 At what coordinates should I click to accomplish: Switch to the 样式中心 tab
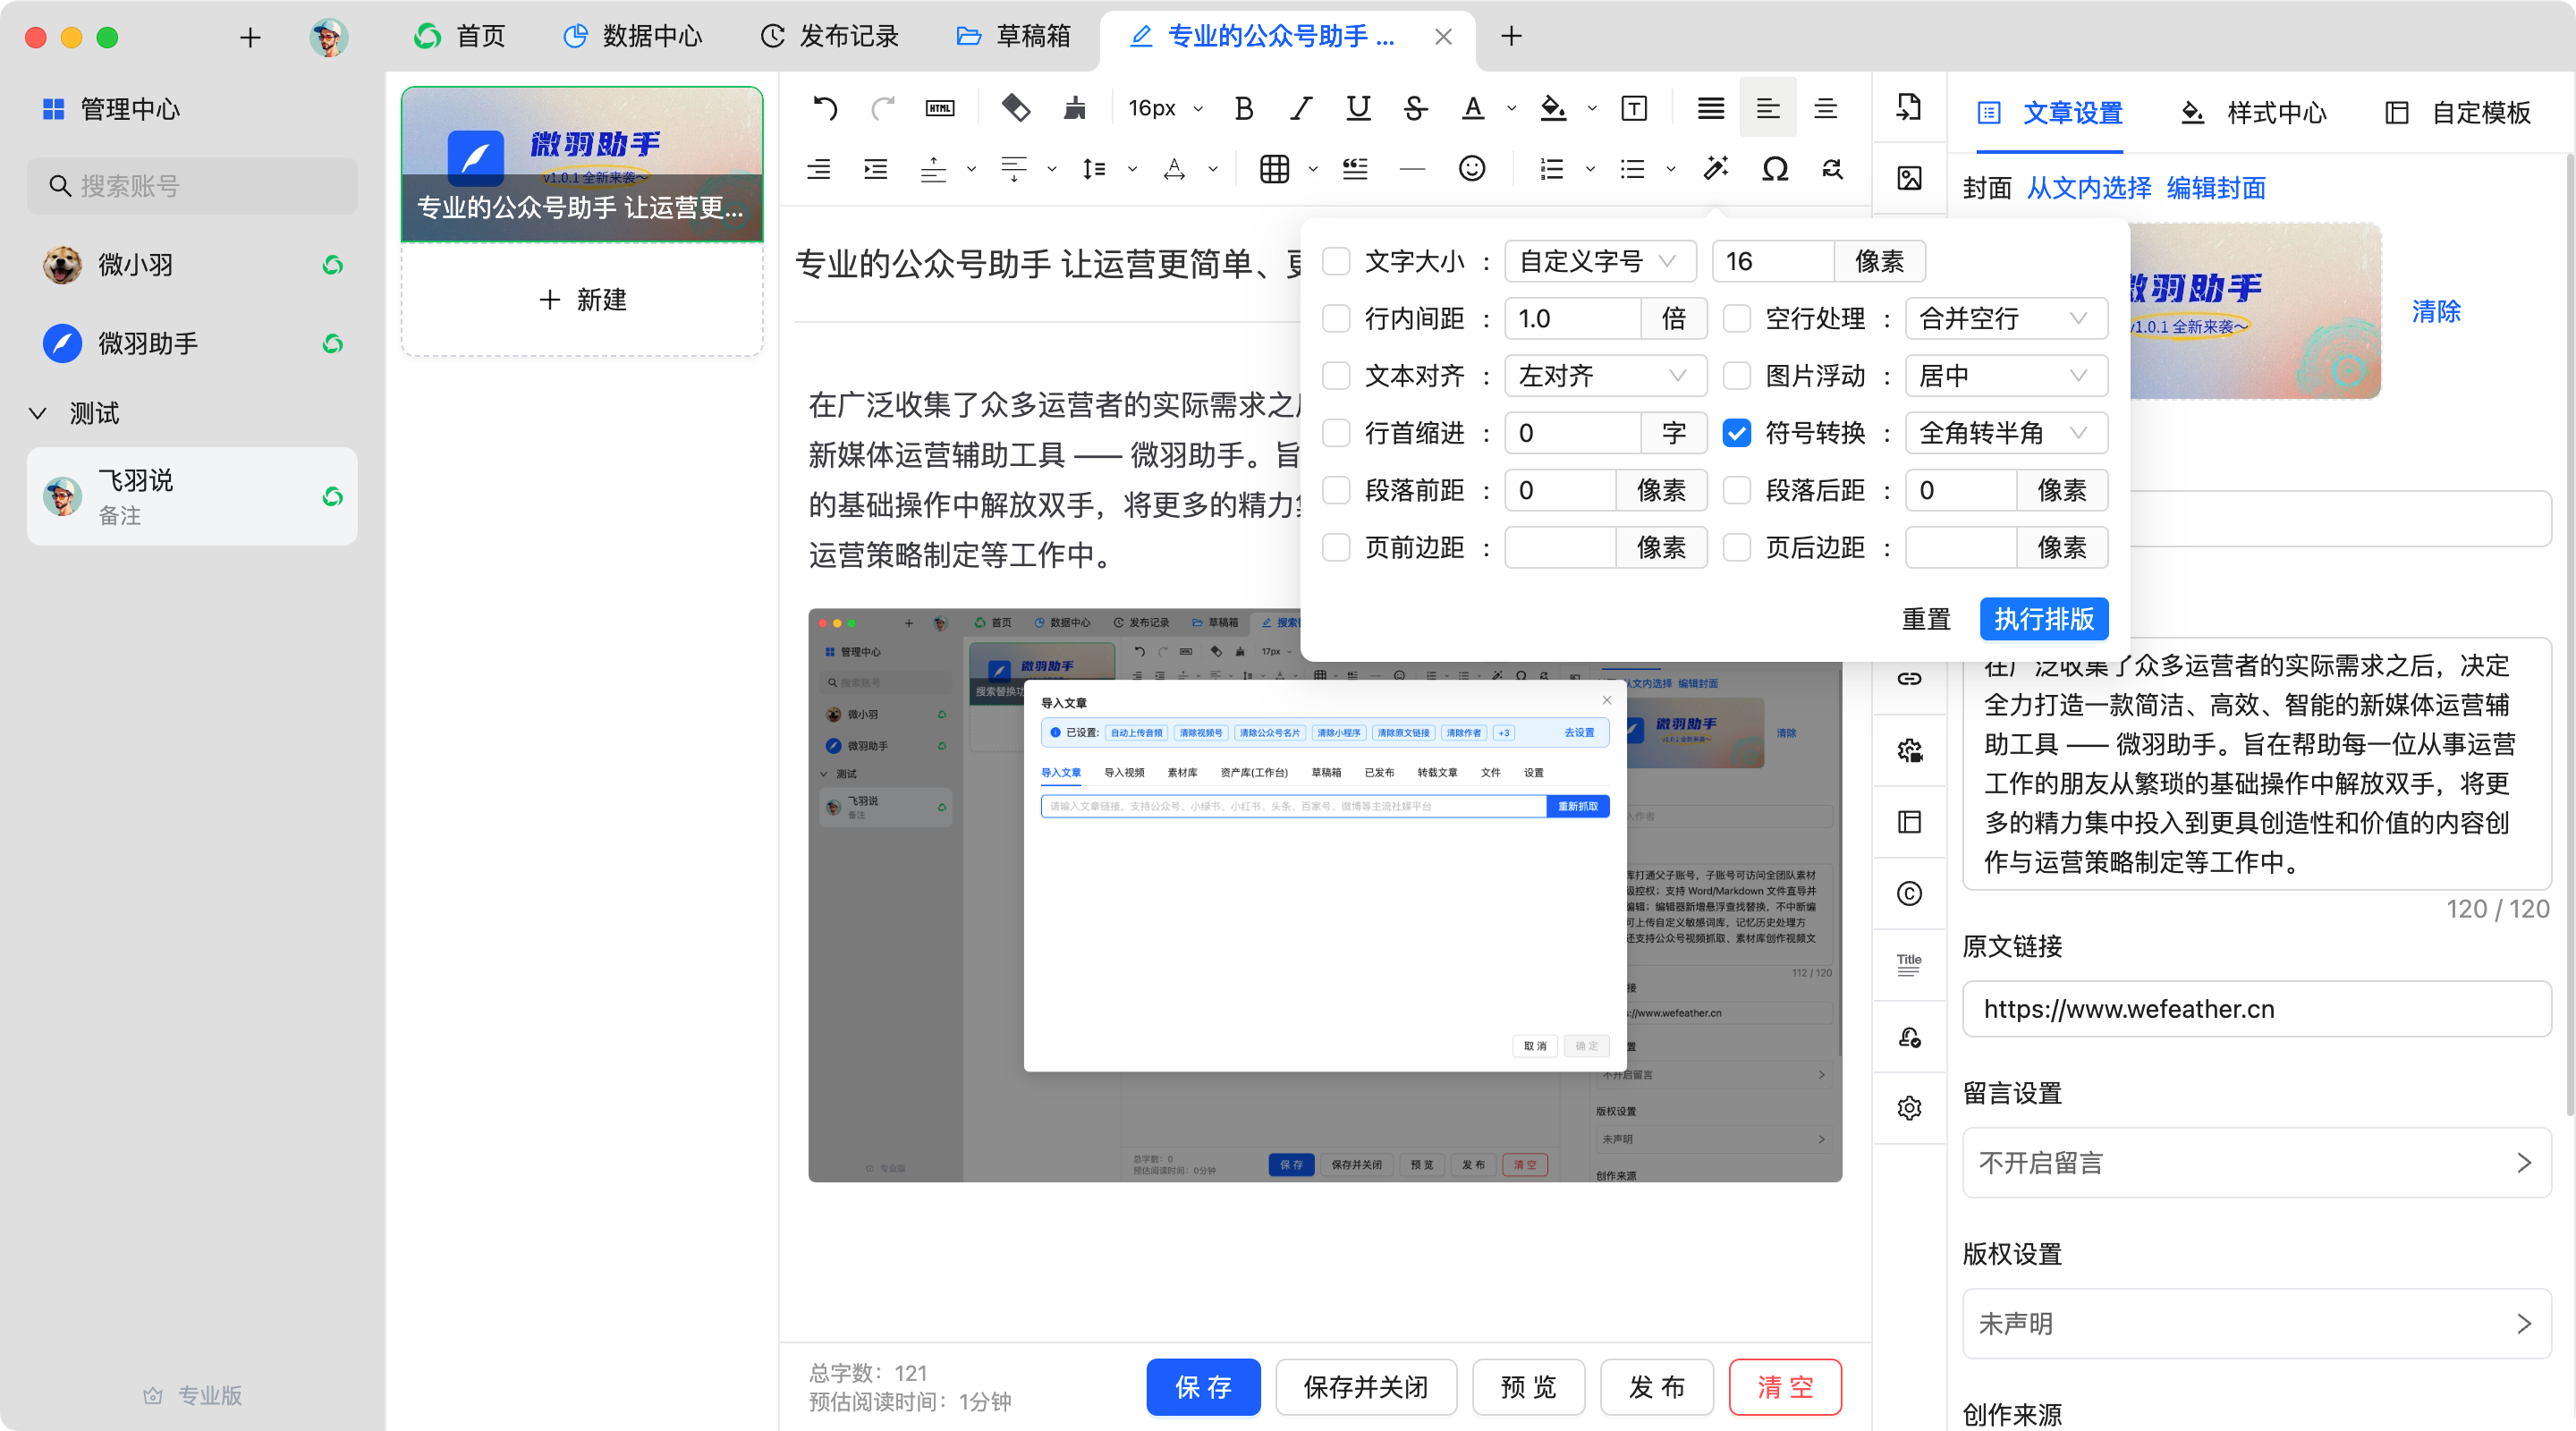pyautogui.click(x=2277, y=113)
